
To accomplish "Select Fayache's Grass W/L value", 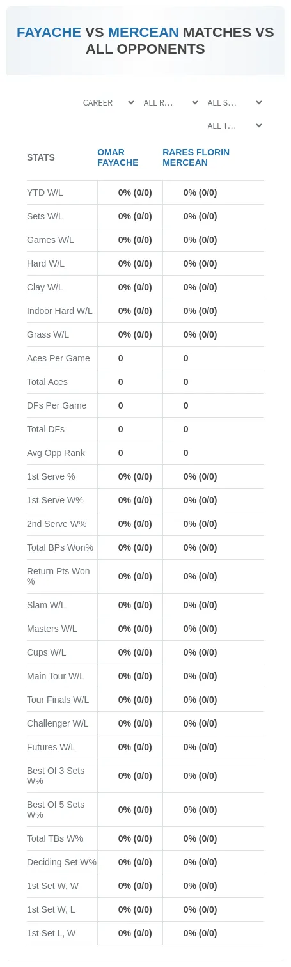I will tap(135, 334).
